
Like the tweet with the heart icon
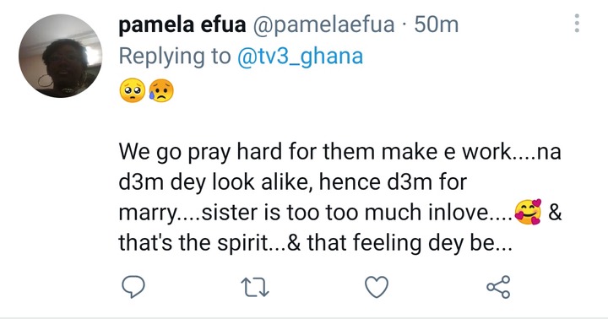(x=377, y=287)
